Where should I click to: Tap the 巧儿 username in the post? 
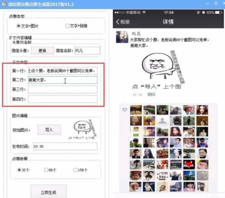pyautogui.click(x=136, y=34)
